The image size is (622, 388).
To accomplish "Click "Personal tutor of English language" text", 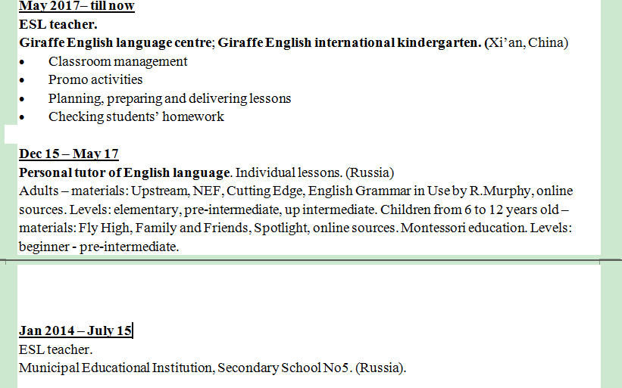I will pyautogui.click(x=124, y=172).
